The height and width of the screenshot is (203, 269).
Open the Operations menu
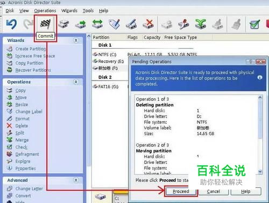[45, 11]
